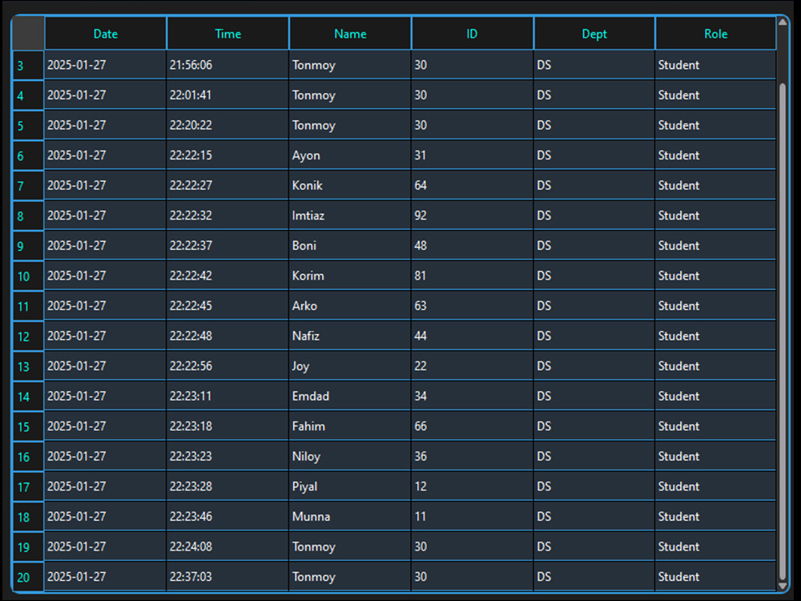This screenshot has height=601, width=801.
Task: Click the time cell 22:37:03
Action: point(227,578)
